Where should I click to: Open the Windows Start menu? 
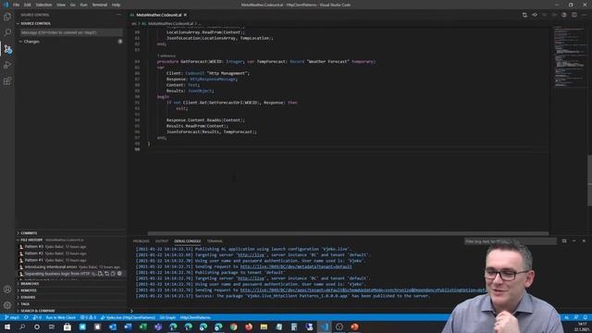tap(7, 327)
